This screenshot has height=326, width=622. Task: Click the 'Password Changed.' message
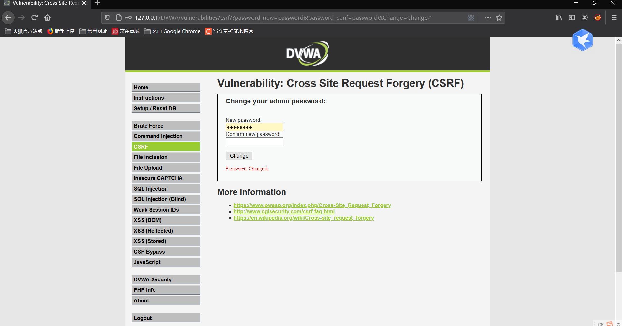click(247, 169)
